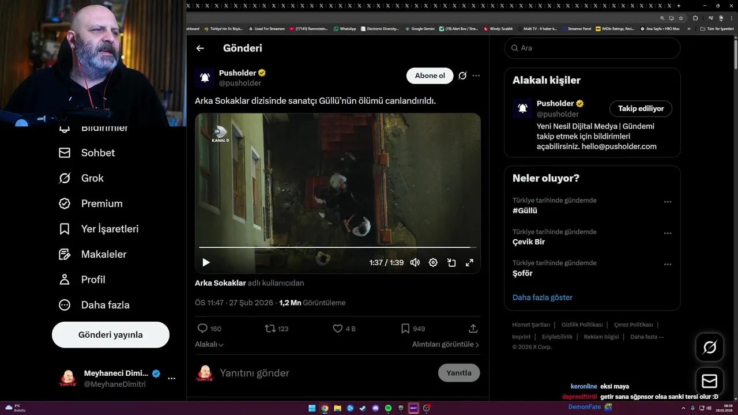
Task: Open Tüm Yer İşaretleri bookmarks folder
Action: pos(717,28)
